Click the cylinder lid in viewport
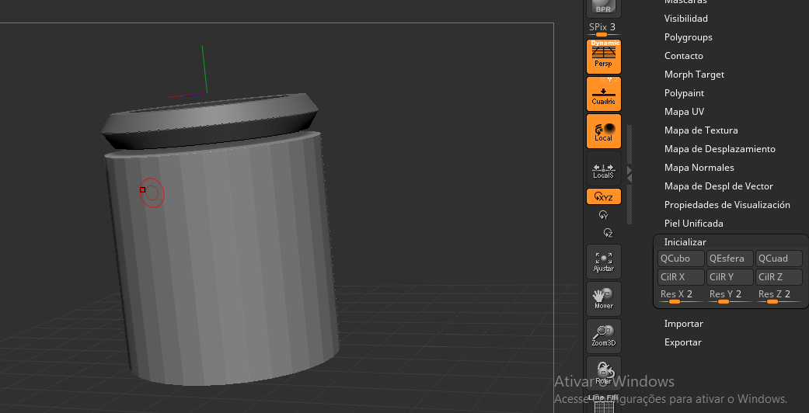 click(209, 121)
